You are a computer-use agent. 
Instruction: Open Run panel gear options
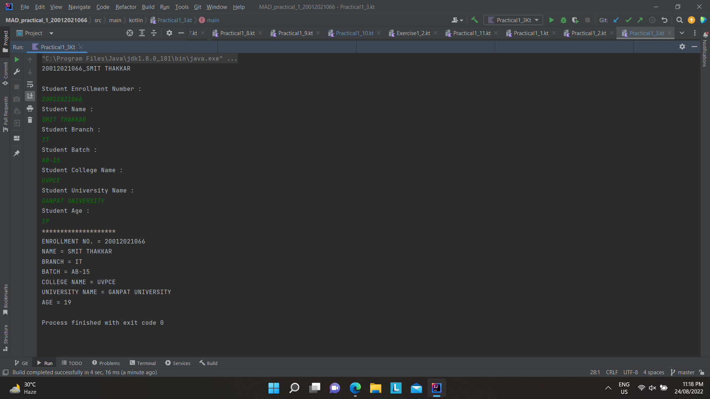pyautogui.click(x=682, y=47)
